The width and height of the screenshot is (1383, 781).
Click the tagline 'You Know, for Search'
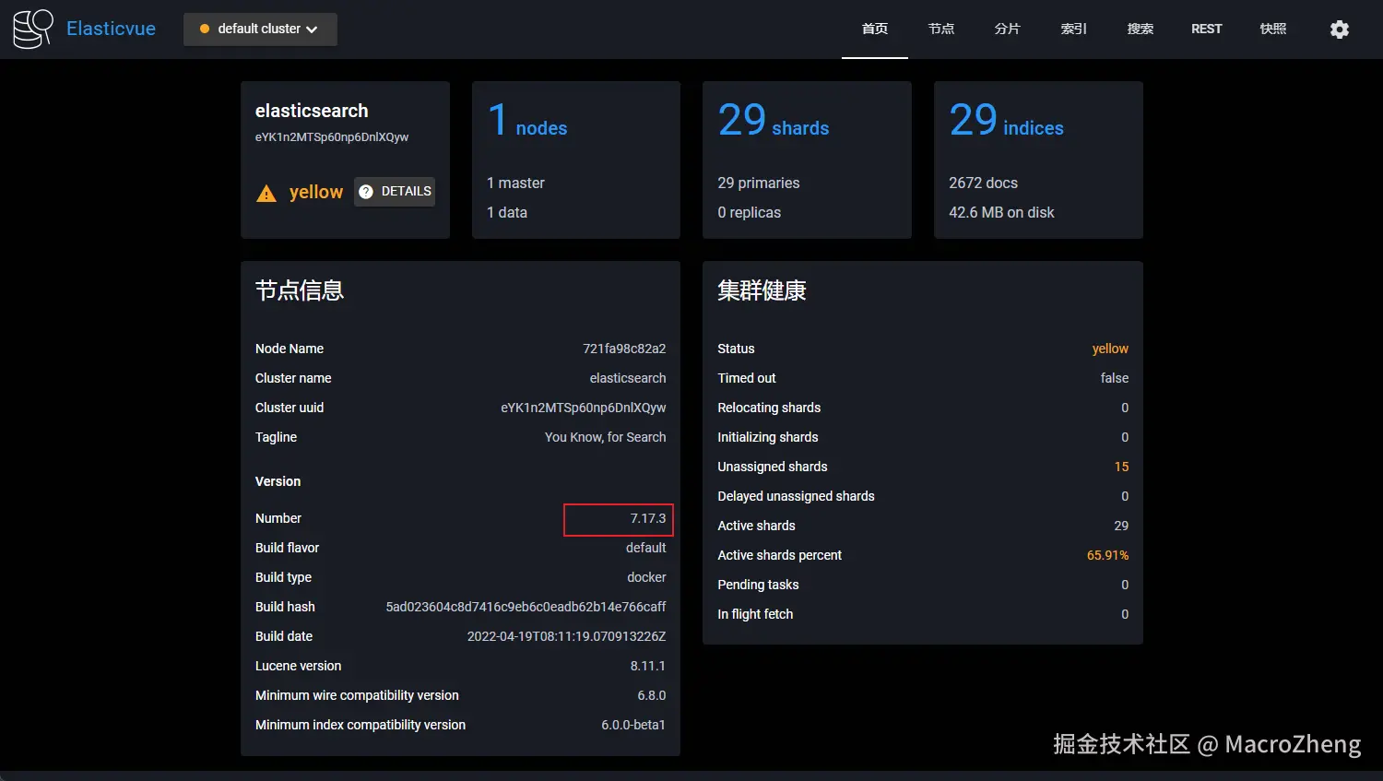[x=605, y=437]
